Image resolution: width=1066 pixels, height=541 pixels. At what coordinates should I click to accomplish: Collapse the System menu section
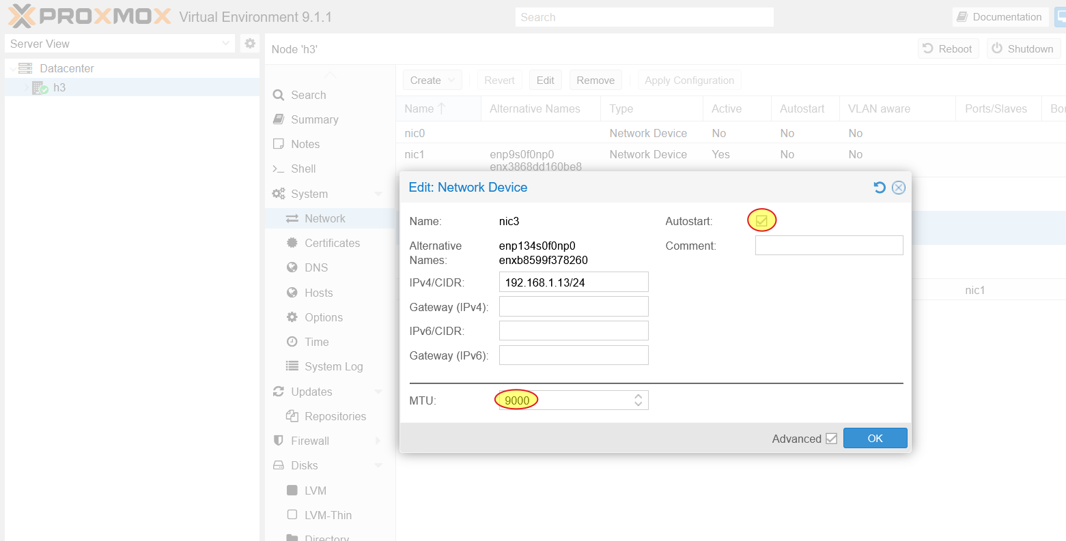pos(378,194)
